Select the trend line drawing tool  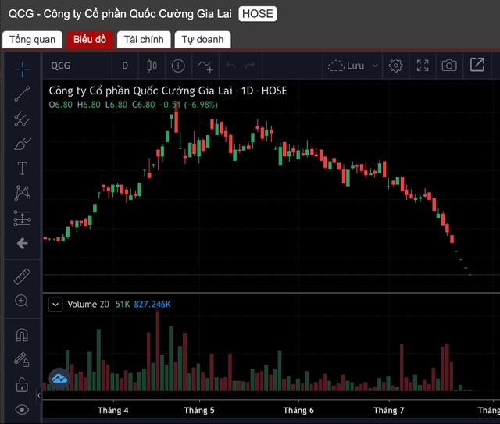click(x=22, y=94)
